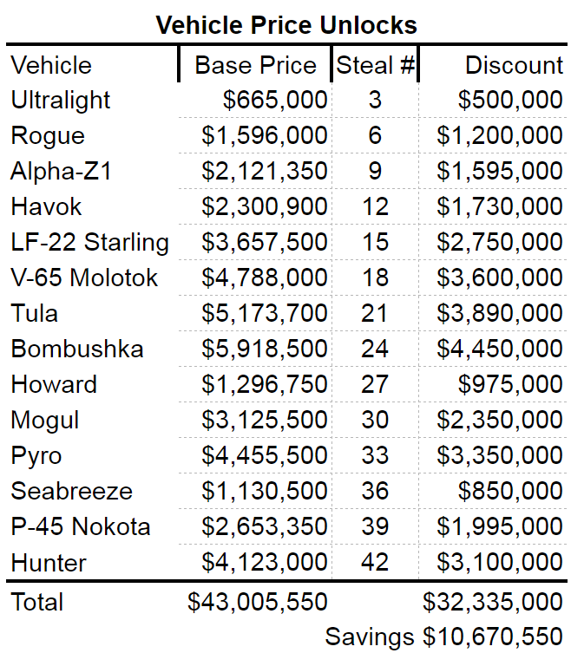
Task: Select the P-45 Nokota steal number 39
Action: click(375, 526)
